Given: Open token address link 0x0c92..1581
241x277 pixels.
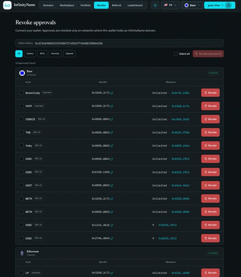Looking at the screenshot, I should click(180, 93).
